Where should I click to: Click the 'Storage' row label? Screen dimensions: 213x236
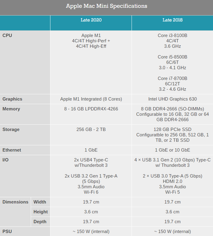[x=11, y=129]
